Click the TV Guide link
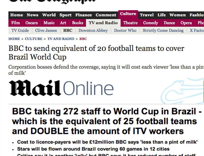 pyautogui.click(x=20, y=31)
